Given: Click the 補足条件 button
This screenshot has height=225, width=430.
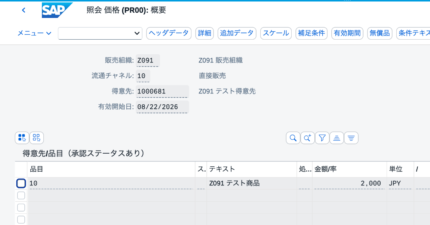Looking at the screenshot, I should pos(311,33).
